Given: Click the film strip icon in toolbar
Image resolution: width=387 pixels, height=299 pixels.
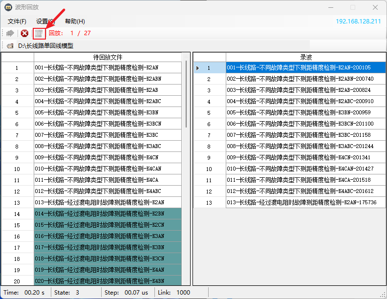Looking at the screenshot, I should (39, 33).
